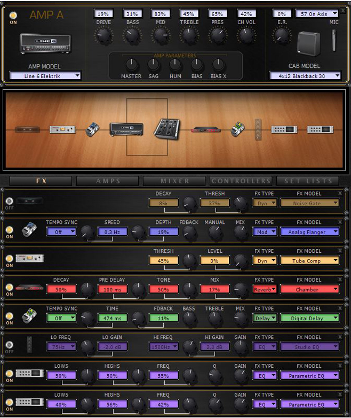Select the red reverb rack unit in signal chain
The image size is (351, 418).
point(206,130)
